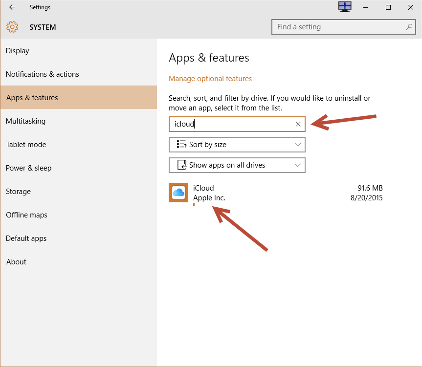Click the back arrow in Settings
Viewport: 422px width, 367px height.
click(12, 7)
